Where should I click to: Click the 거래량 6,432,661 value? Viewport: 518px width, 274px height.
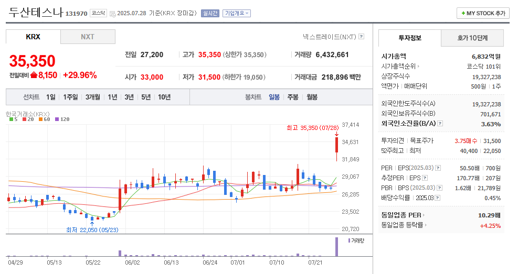[x=332, y=54]
